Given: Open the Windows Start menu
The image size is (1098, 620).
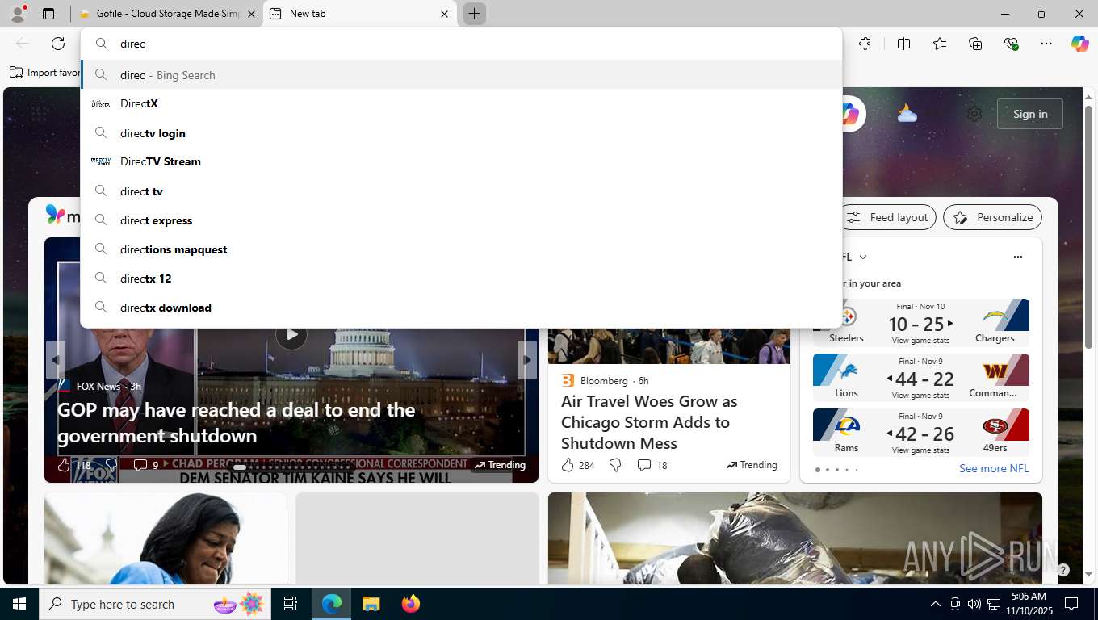Looking at the screenshot, I should tap(19, 604).
